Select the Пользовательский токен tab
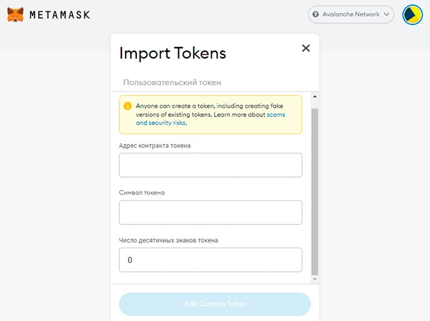 point(172,82)
